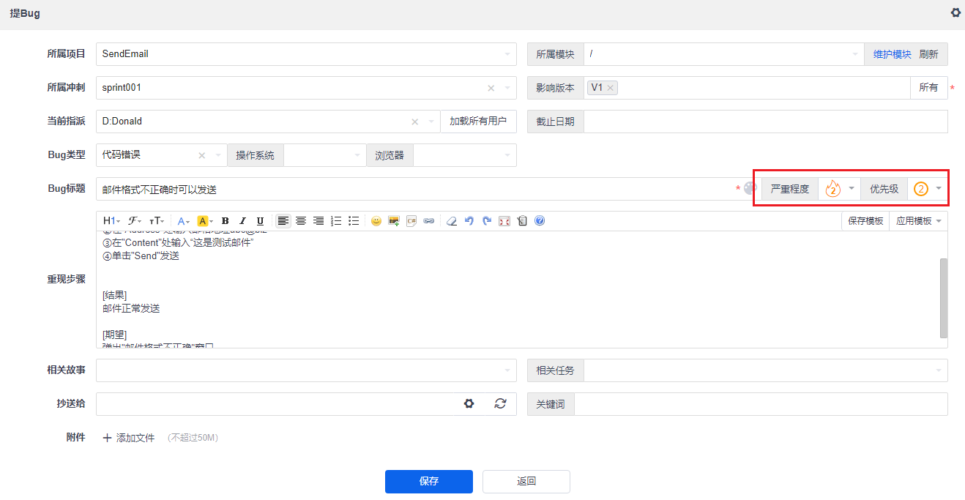
Task: Click the 抄送给 input field
Action: click(275, 403)
